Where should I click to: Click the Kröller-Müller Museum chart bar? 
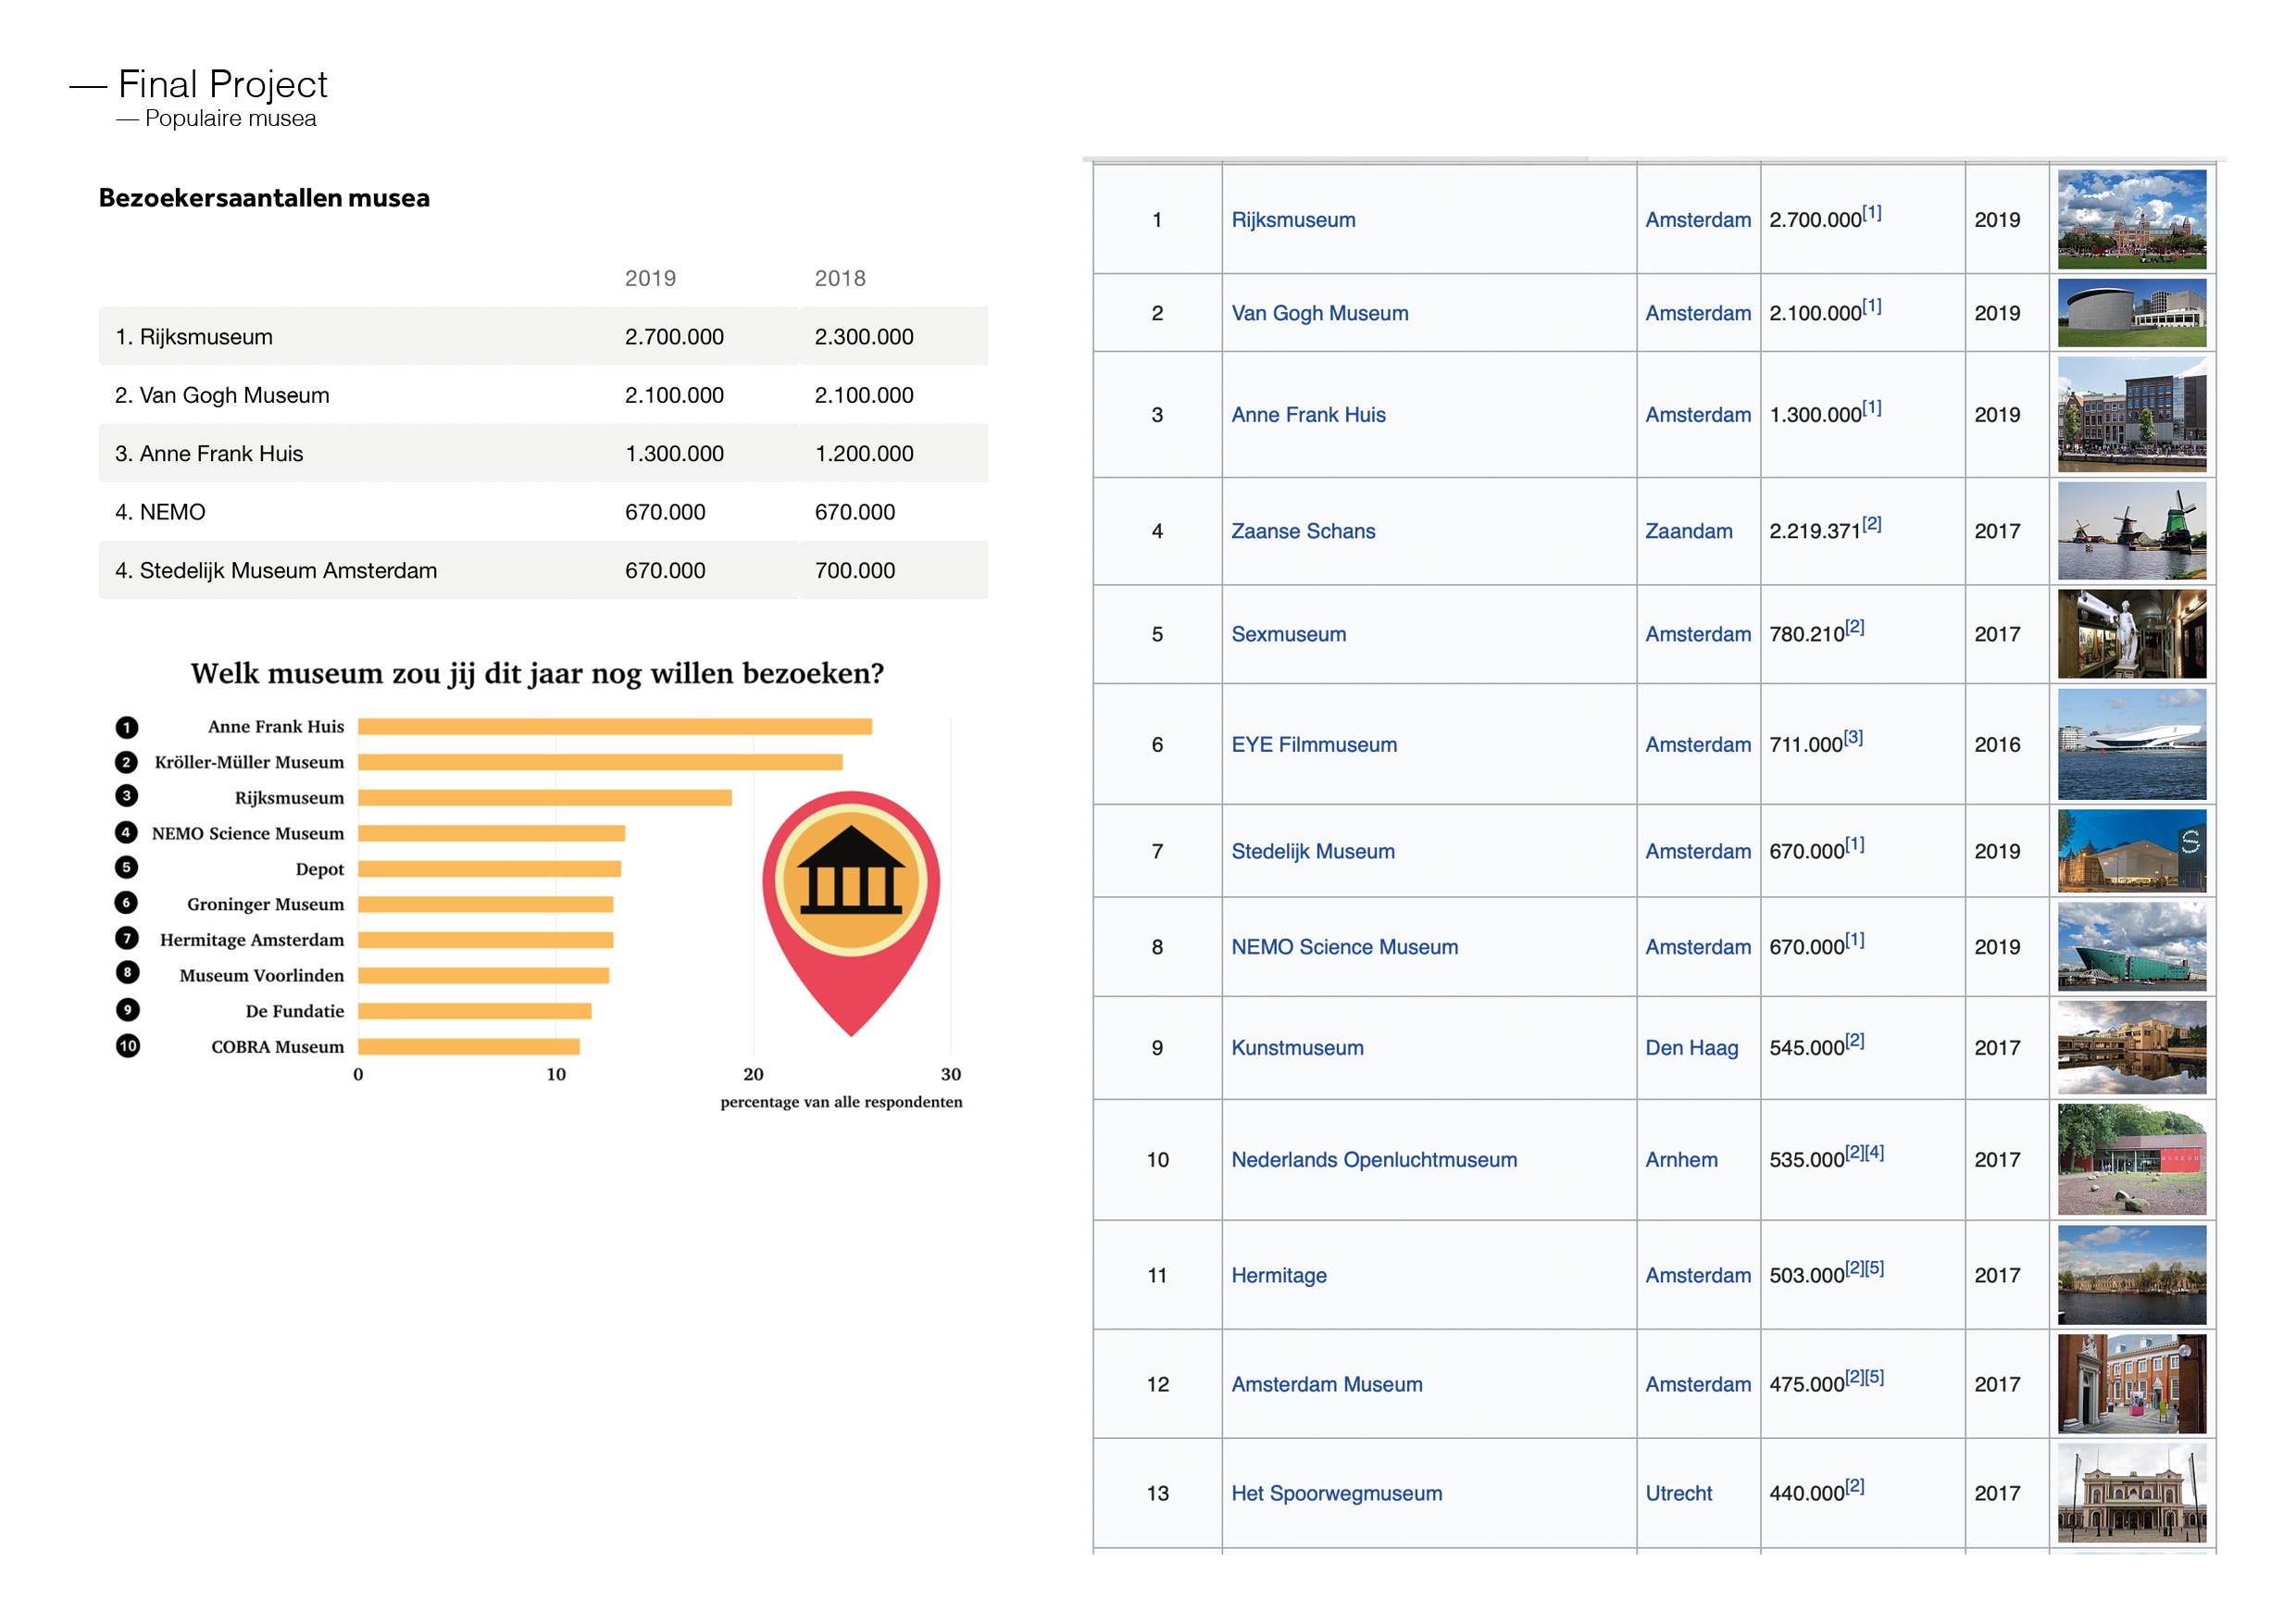(x=600, y=762)
